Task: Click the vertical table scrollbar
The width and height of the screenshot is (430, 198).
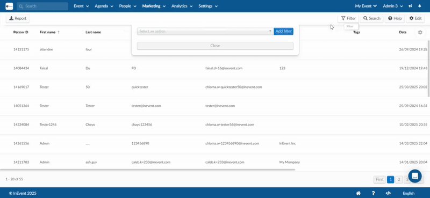Action: pos(428,69)
